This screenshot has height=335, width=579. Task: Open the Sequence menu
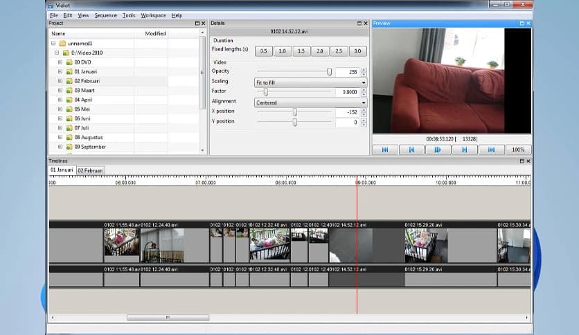click(105, 15)
